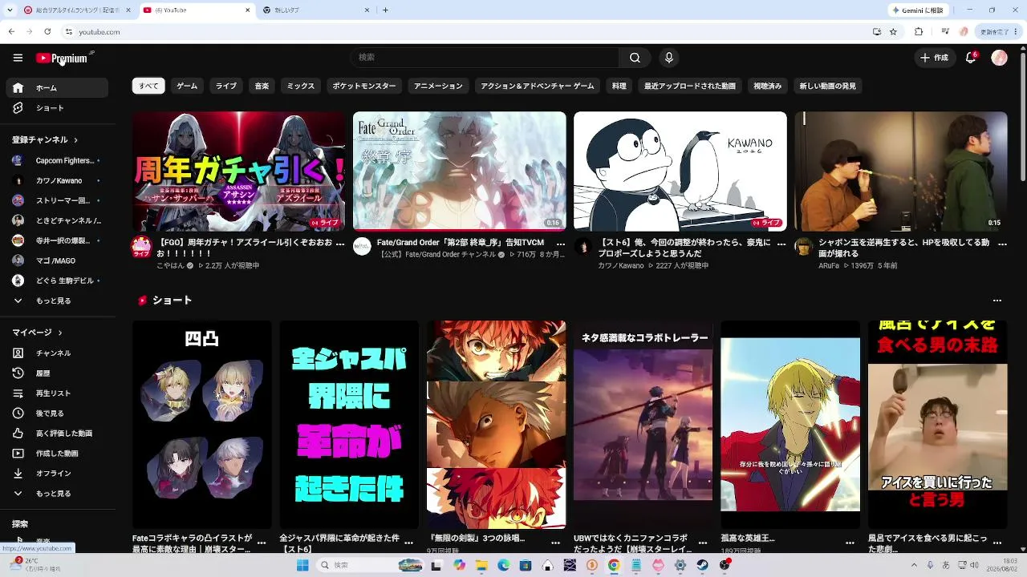Select the 視聴済み filter chip
Image resolution: width=1027 pixels, height=577 pixels.
(x=768, y=86)
